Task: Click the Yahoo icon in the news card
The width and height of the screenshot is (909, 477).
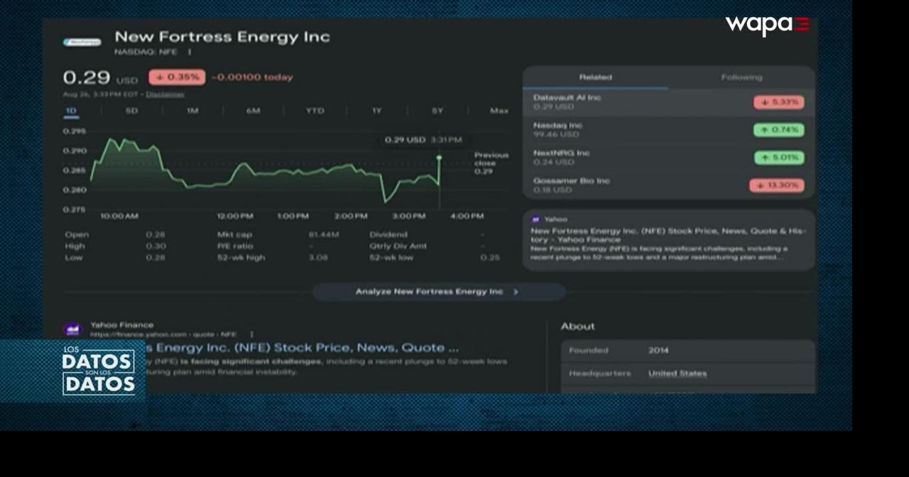Action: point(536,219)
